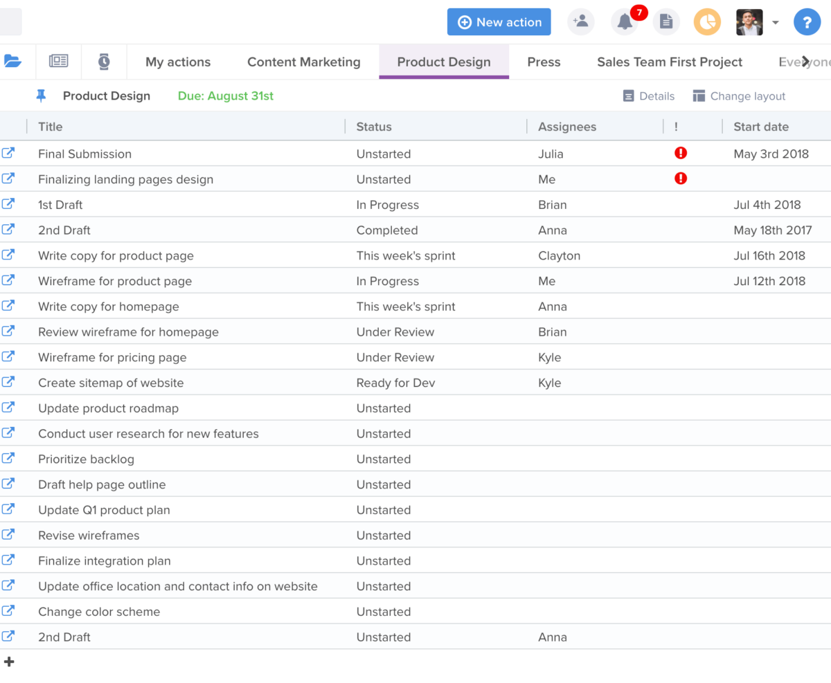Expand more project tabs with right arrow

tap(806, 62)
